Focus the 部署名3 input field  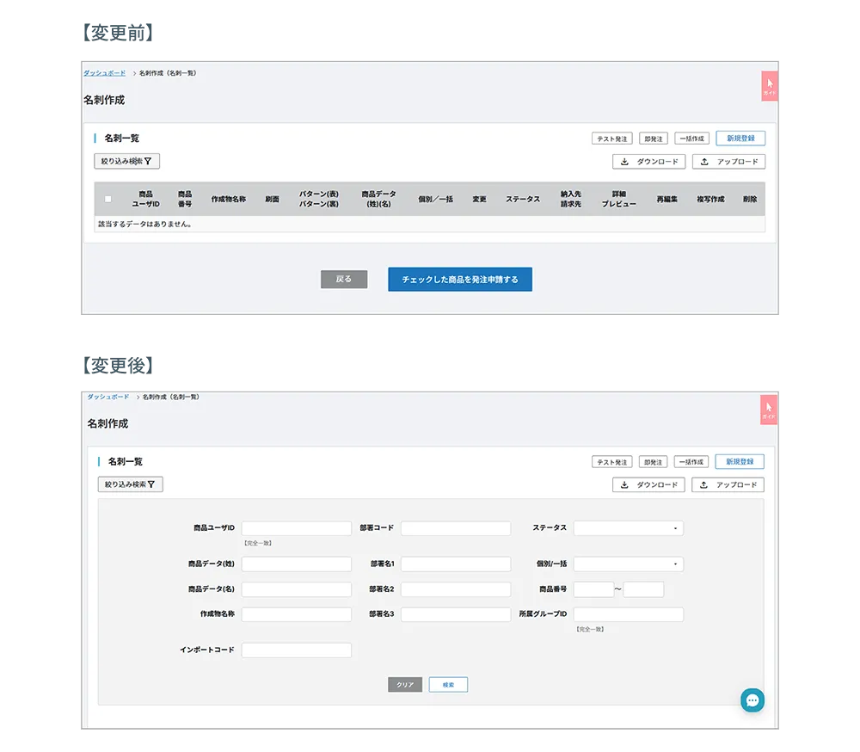[456, 614]
